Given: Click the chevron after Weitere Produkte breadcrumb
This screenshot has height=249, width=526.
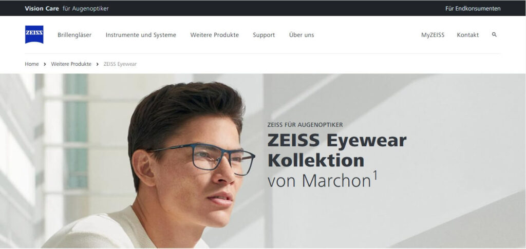Looking at the screenshot, I should point(97,64).
